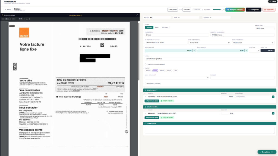Edit the SIREN / SIRET field
Image resolution: width=278 pixels, height=156 pixels.
[x=265, y=28]
